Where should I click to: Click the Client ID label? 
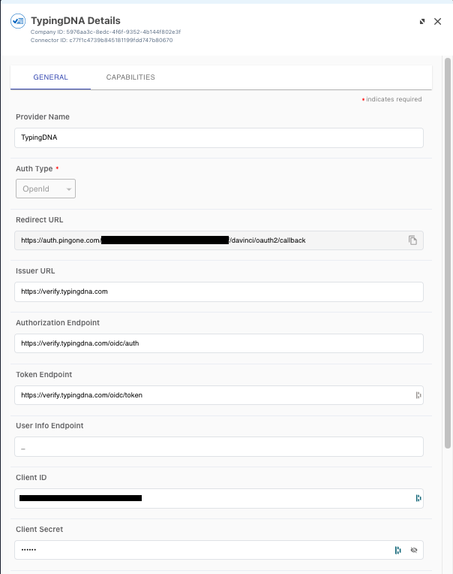[x=31, y=477]
